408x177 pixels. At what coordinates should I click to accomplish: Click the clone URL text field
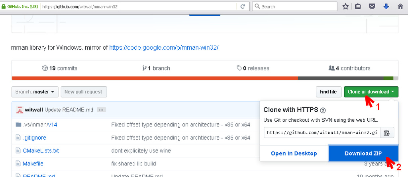coord(322,133)
